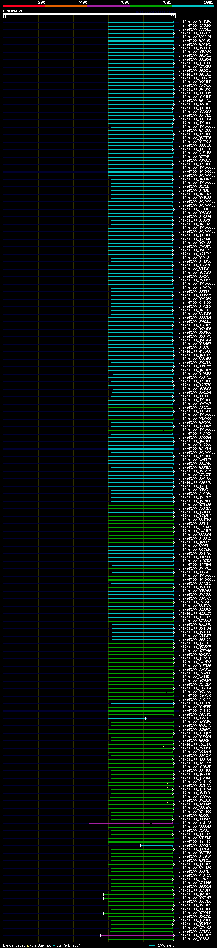Select label UniRef100_C5E242

(195, 602)
